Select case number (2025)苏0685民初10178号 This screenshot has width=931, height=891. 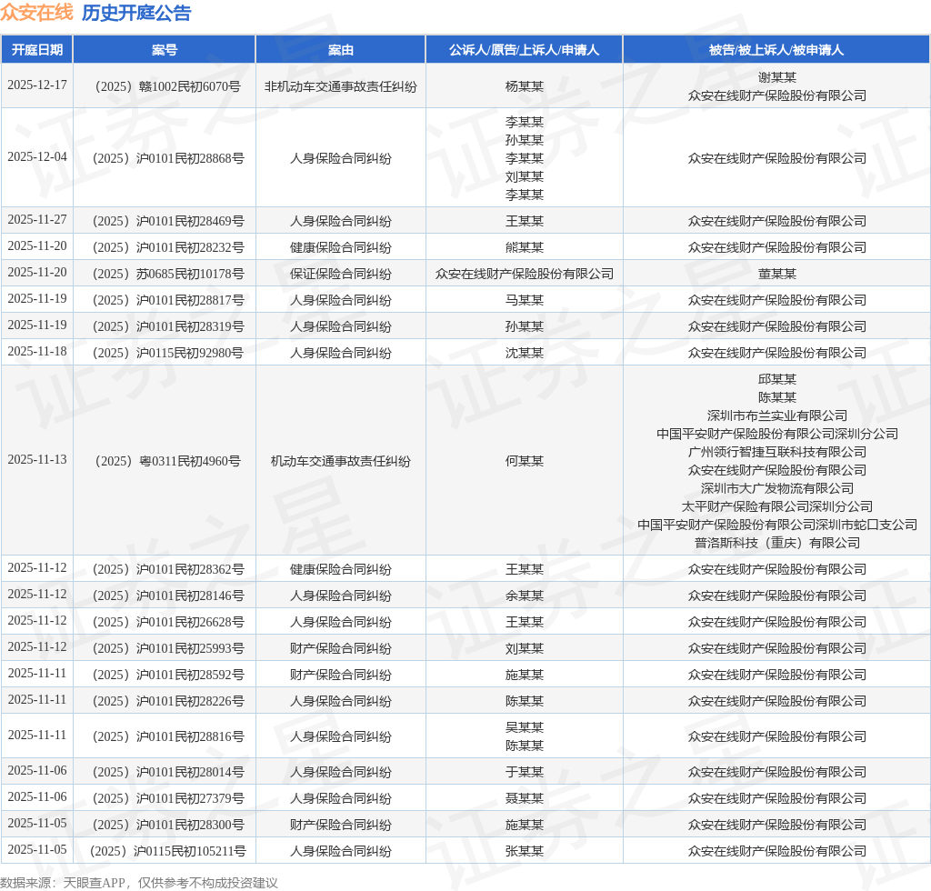pos(165,274)
